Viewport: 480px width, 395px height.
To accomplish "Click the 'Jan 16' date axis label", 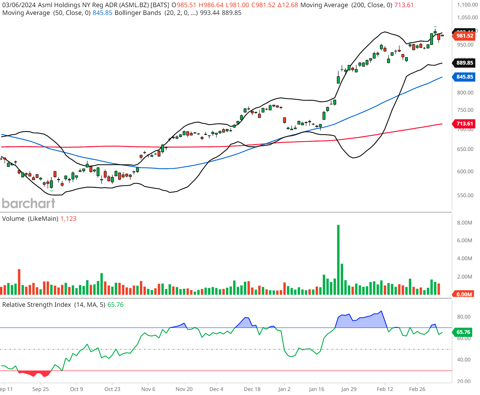I will (x=317, y=389).
